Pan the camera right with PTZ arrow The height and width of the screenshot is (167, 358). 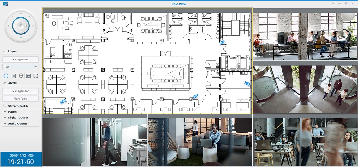(x=33, y=26)
